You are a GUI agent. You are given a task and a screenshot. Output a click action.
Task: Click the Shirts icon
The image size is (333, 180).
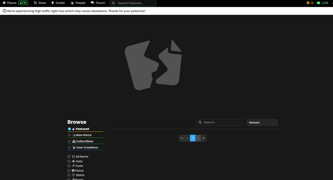click(74, 175)
